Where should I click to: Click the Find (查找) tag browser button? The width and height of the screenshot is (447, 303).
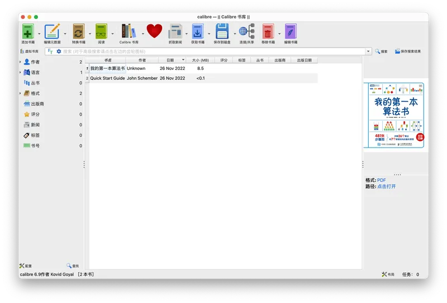pyautogui.click(x=73, y=266)
